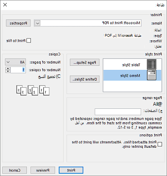Decrease number of copies with down arrow
Viewport: 167px width, 176px height.
8,71
